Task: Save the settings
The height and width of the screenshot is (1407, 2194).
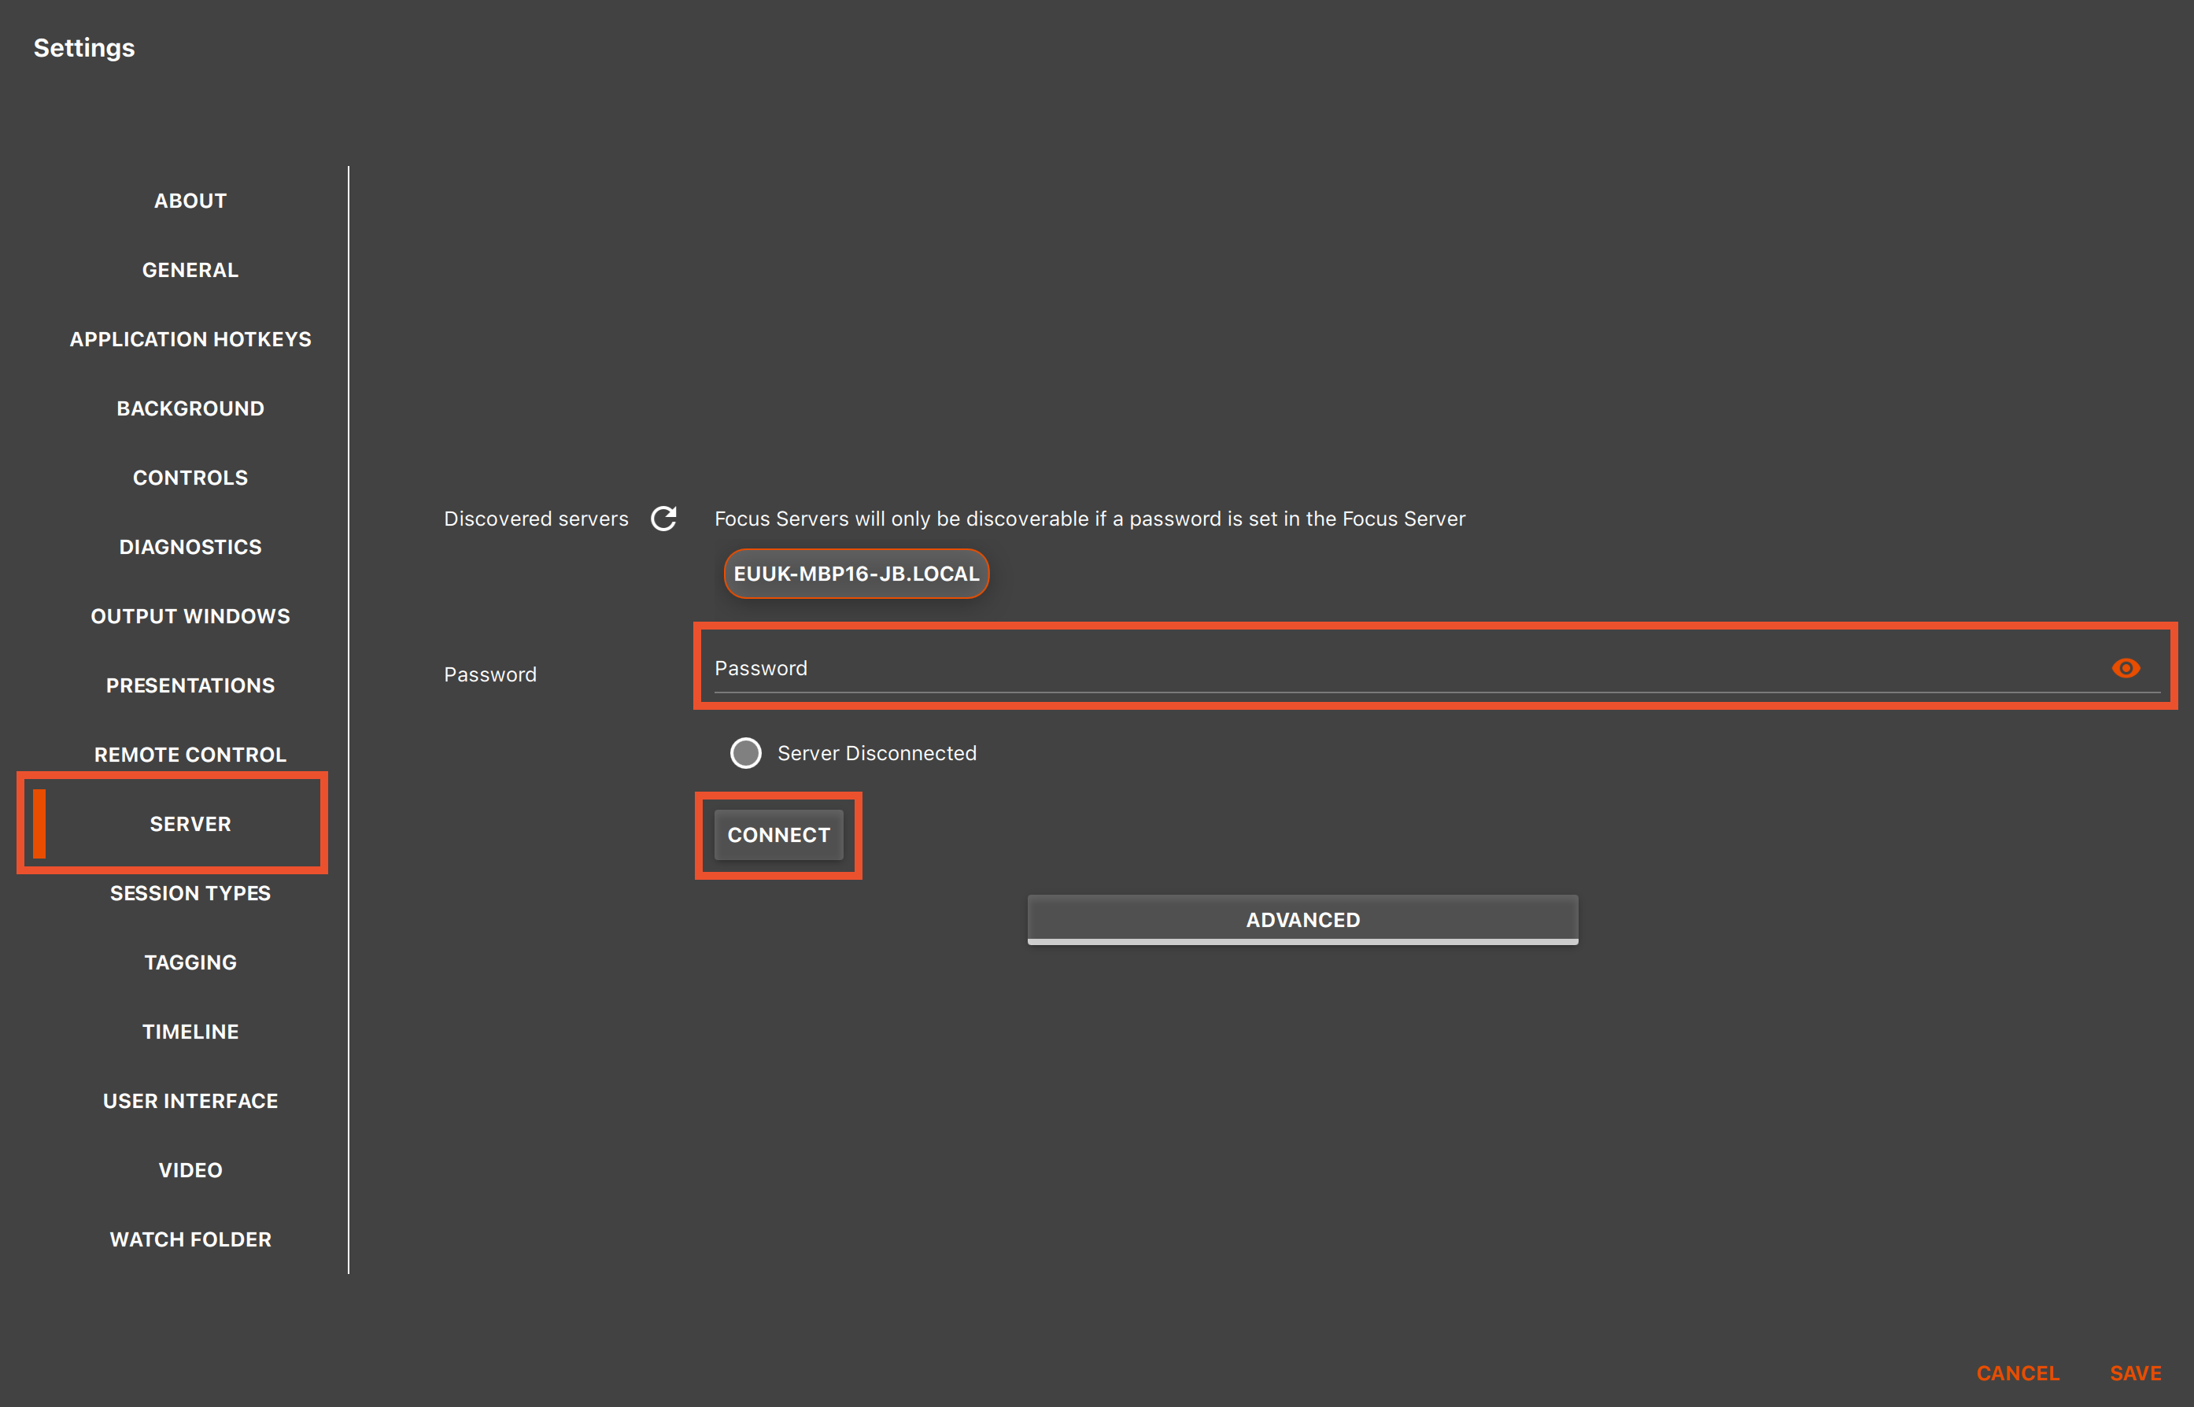Action: 2135,1373
